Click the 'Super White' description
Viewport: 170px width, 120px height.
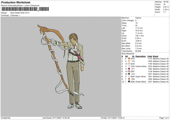[141, 77]
